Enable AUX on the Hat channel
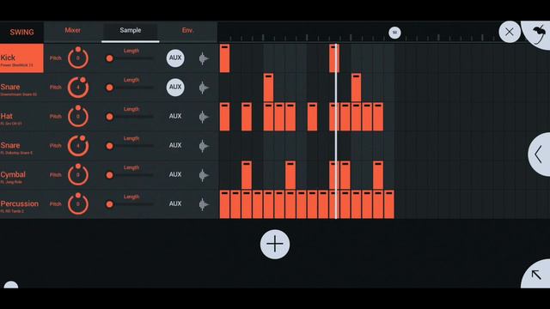 tap(175, 116)
